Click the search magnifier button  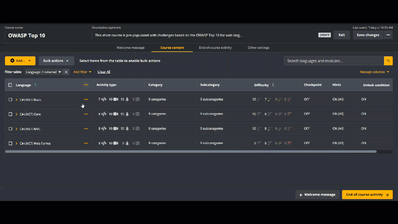(388, 61)
